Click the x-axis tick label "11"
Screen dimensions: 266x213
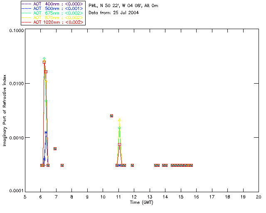(x=118, y=197)
